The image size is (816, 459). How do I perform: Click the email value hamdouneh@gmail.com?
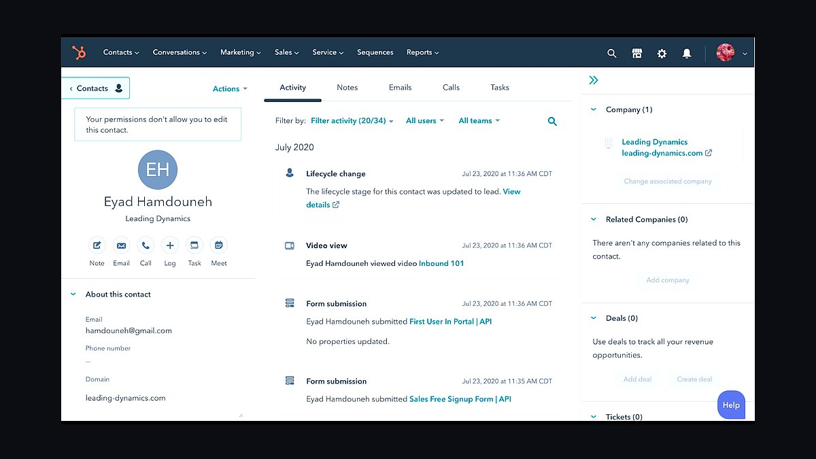point(129,330)
